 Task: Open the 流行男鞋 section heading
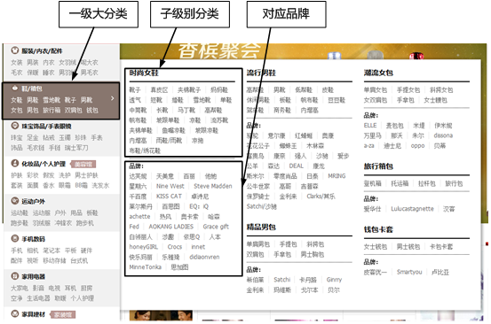[x=261, y=73]
